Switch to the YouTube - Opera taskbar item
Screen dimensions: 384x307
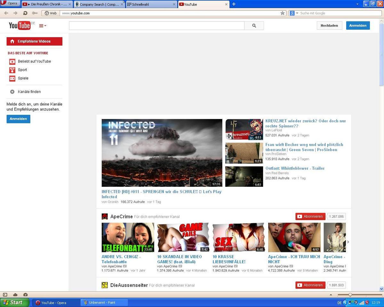tap(56, 303)
